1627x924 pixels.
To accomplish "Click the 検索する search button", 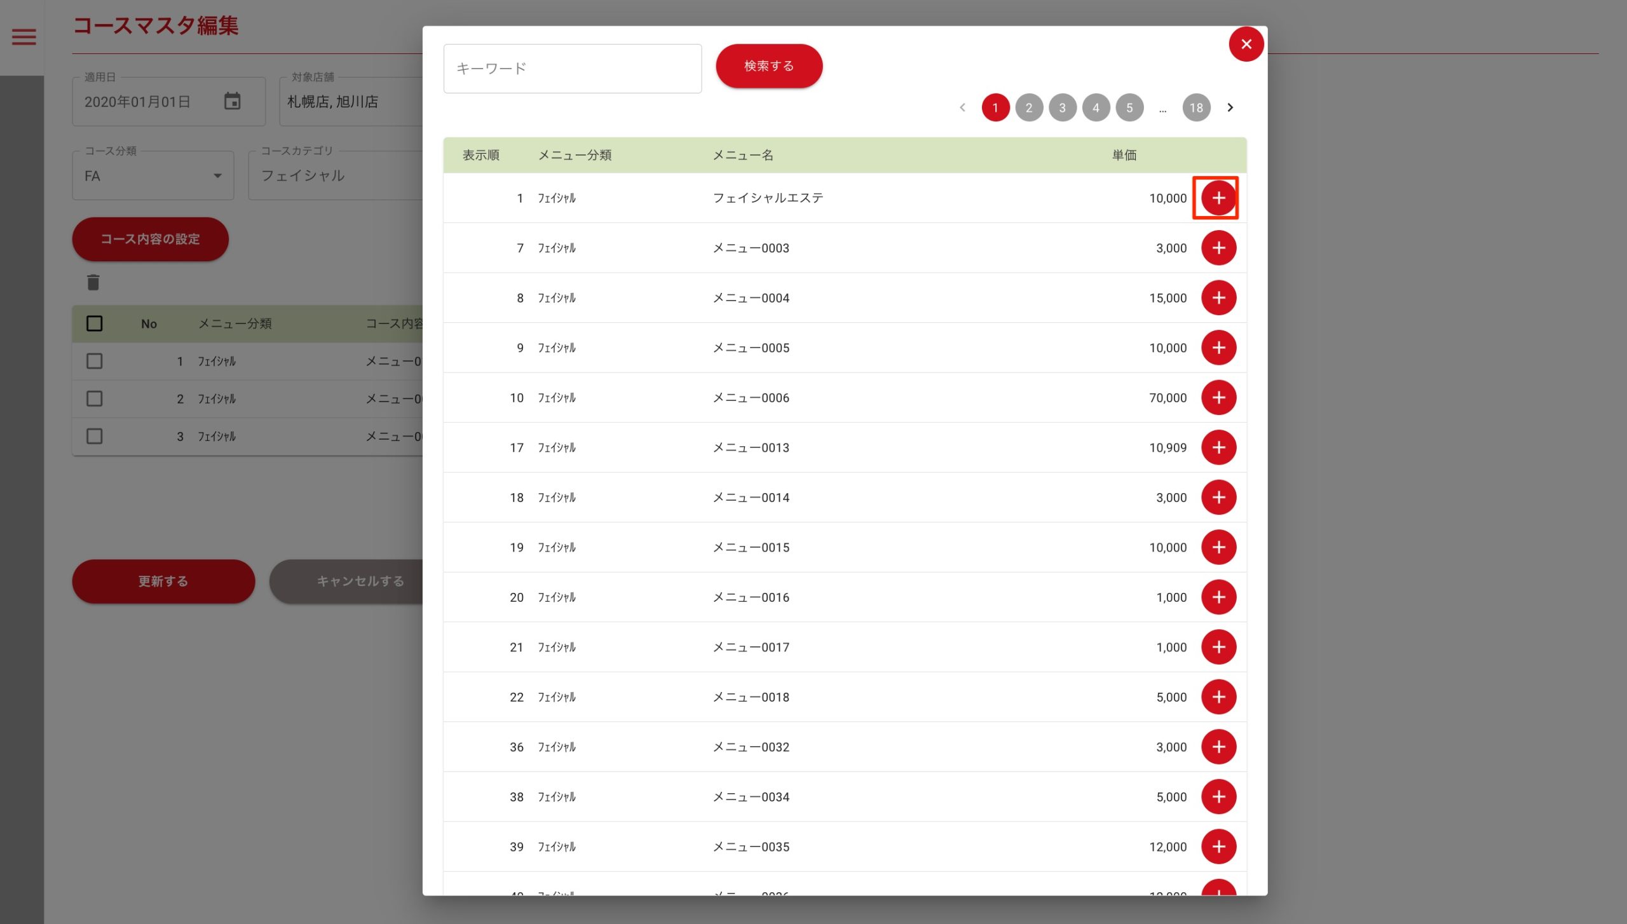I will (x=768, y=66).
